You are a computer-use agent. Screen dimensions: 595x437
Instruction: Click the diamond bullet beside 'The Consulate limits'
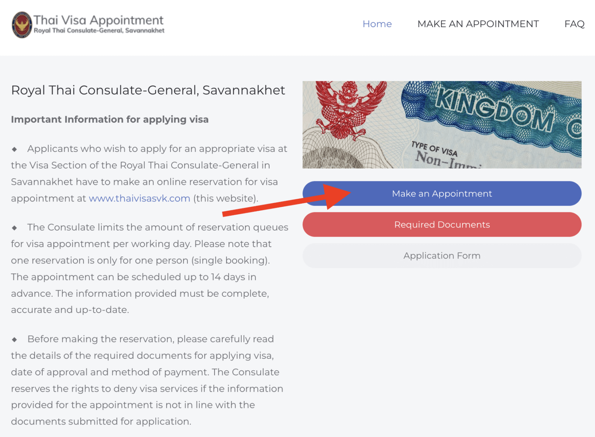tap(14, 228)
